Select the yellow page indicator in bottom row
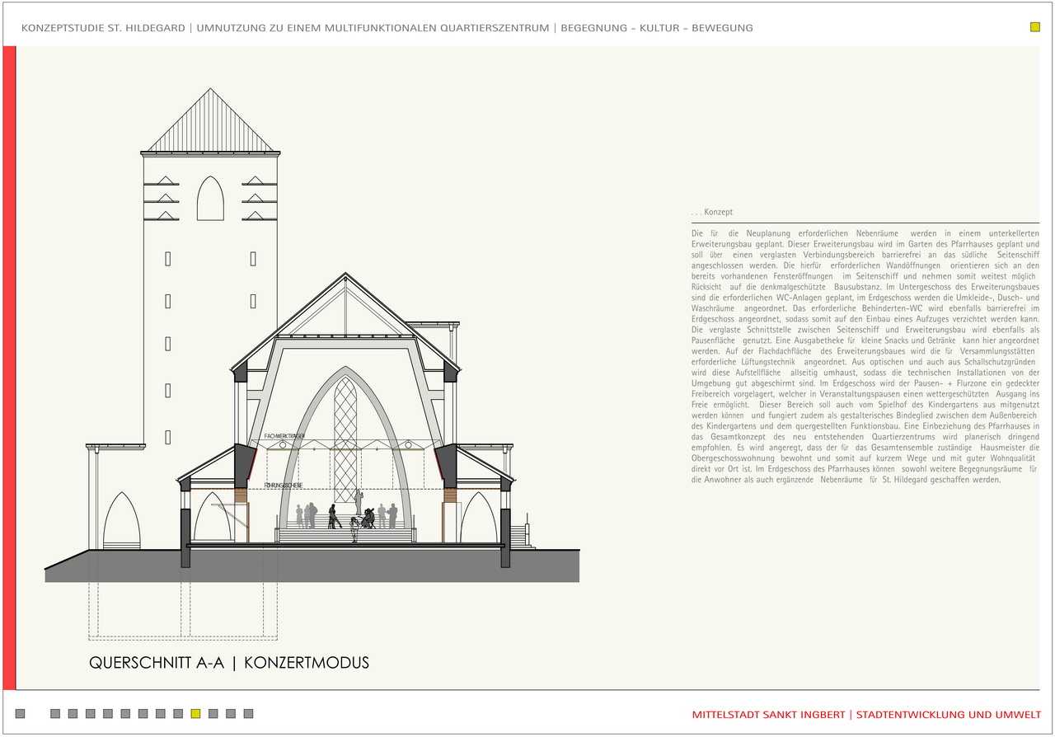The height and width of the screenshot is (737, 1055). coord(195,714)
